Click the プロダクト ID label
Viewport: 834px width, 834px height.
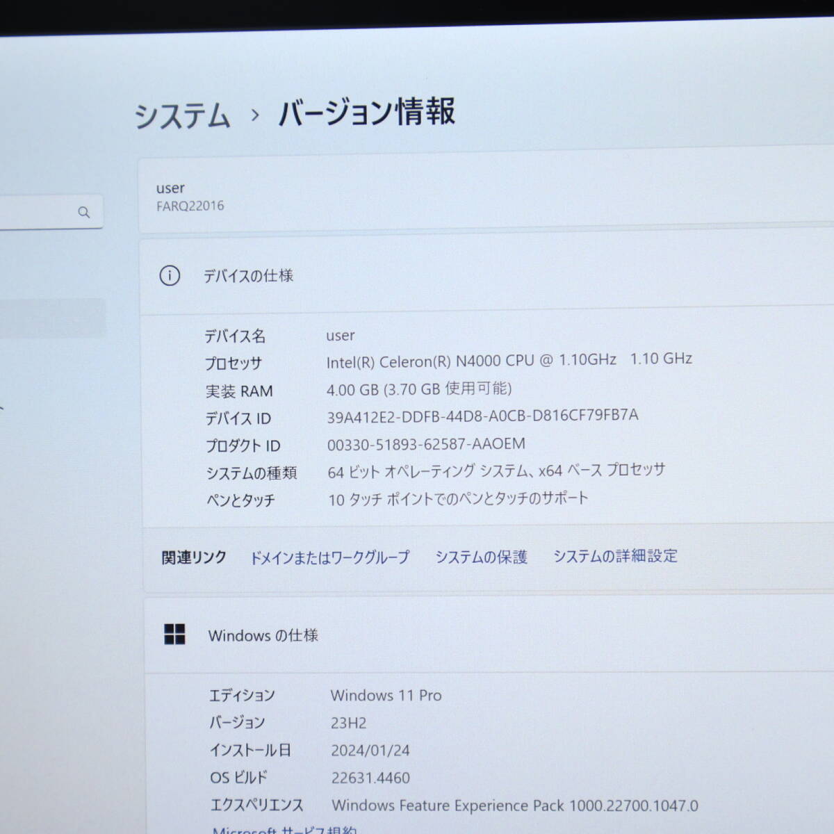[243, 446]
